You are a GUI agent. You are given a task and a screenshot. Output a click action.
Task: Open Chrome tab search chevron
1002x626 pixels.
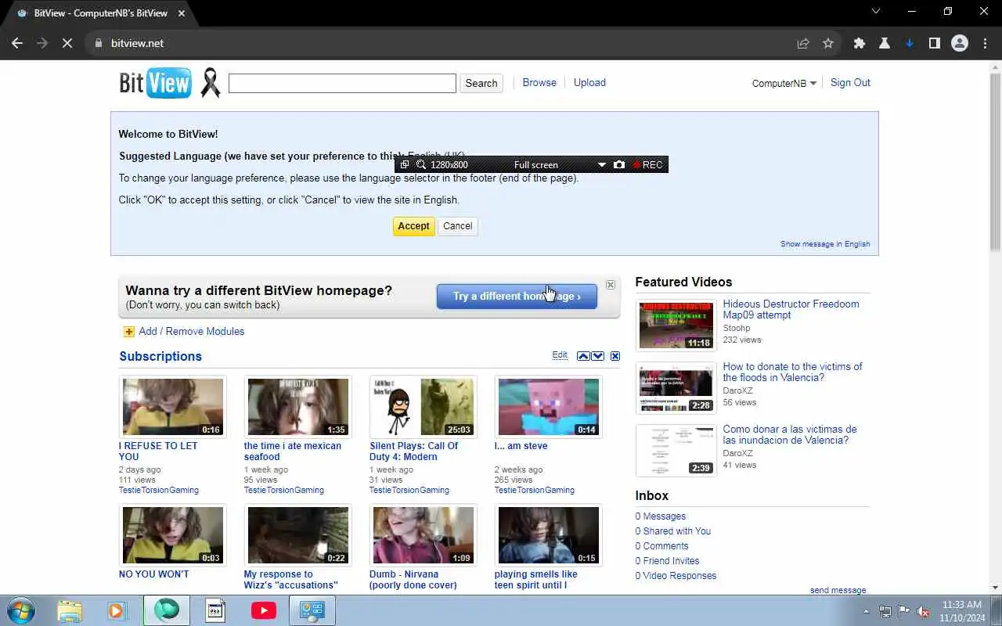(877, 11)
